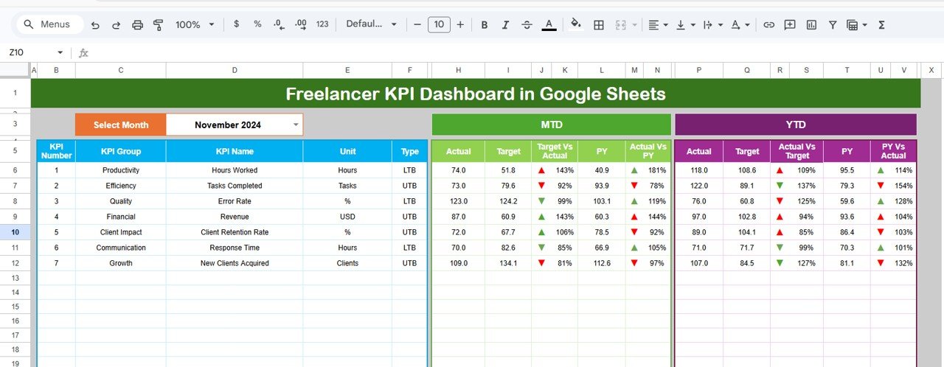
Task: Click the Insert comment icon
Action: pos(790,24)
